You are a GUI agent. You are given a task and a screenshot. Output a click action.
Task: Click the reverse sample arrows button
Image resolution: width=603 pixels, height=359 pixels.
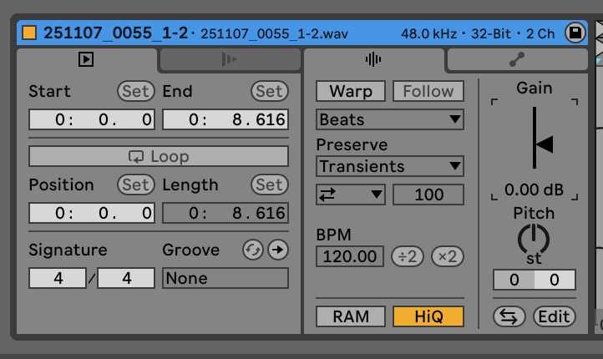pyautogui.click(x=509, y=316)
